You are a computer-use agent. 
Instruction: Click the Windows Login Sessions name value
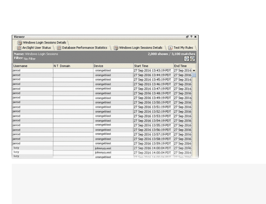(x=41, y=54)
